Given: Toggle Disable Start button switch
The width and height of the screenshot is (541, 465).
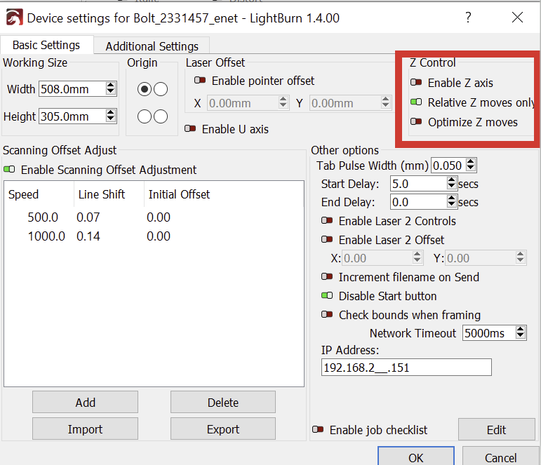Looking at the screenshot, I should pos(327,296).
